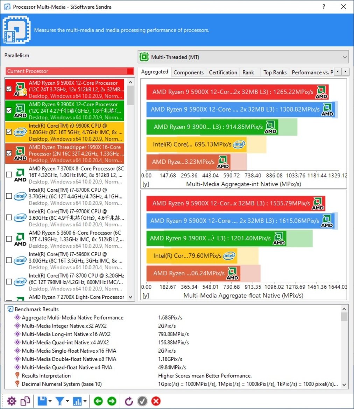The height and width of the screenshot is (409, 354).
Task: Open the Multi-Threaded (MT) parallelism dropdown
Action: click(243, 57)
